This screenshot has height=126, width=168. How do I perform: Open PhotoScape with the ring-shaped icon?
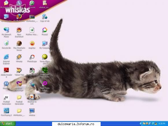click(32, 57)
